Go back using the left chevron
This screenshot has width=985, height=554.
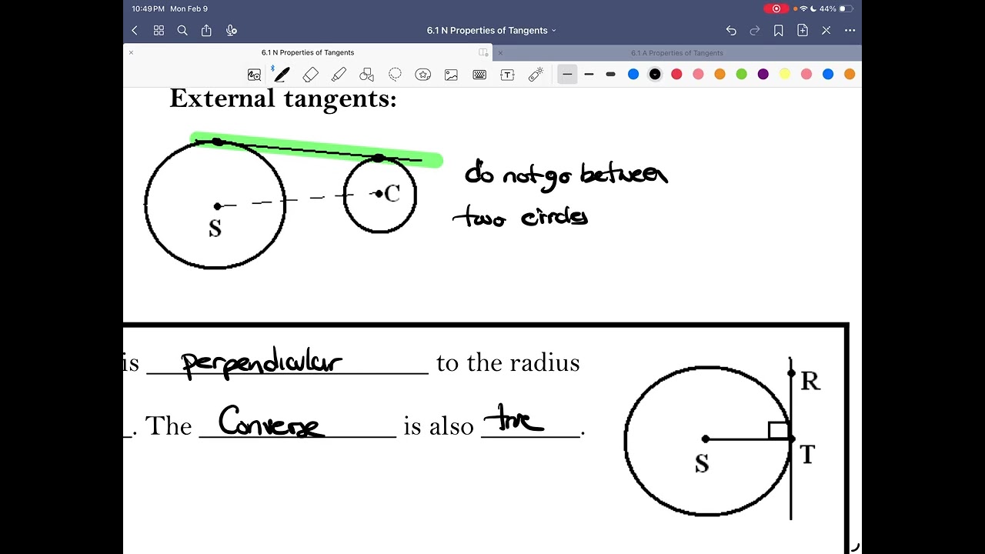135,31
